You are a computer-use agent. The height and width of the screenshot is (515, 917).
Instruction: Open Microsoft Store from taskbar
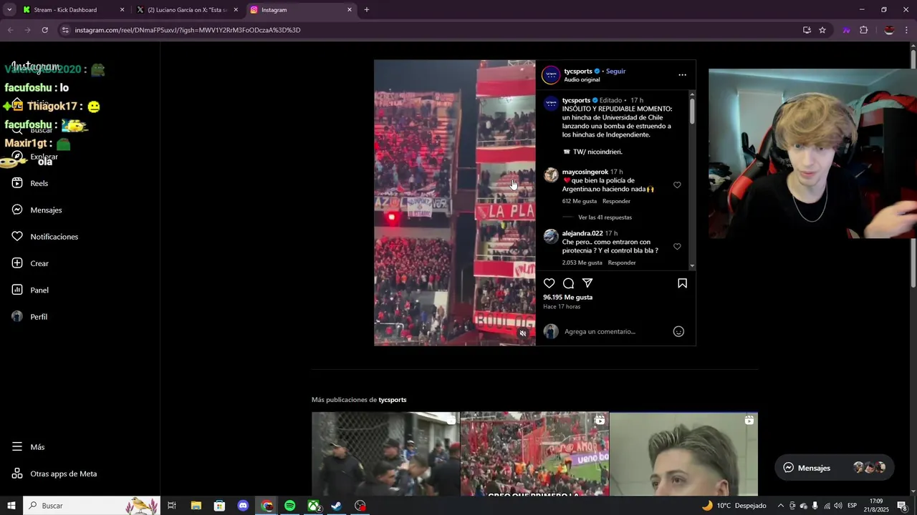219,506
